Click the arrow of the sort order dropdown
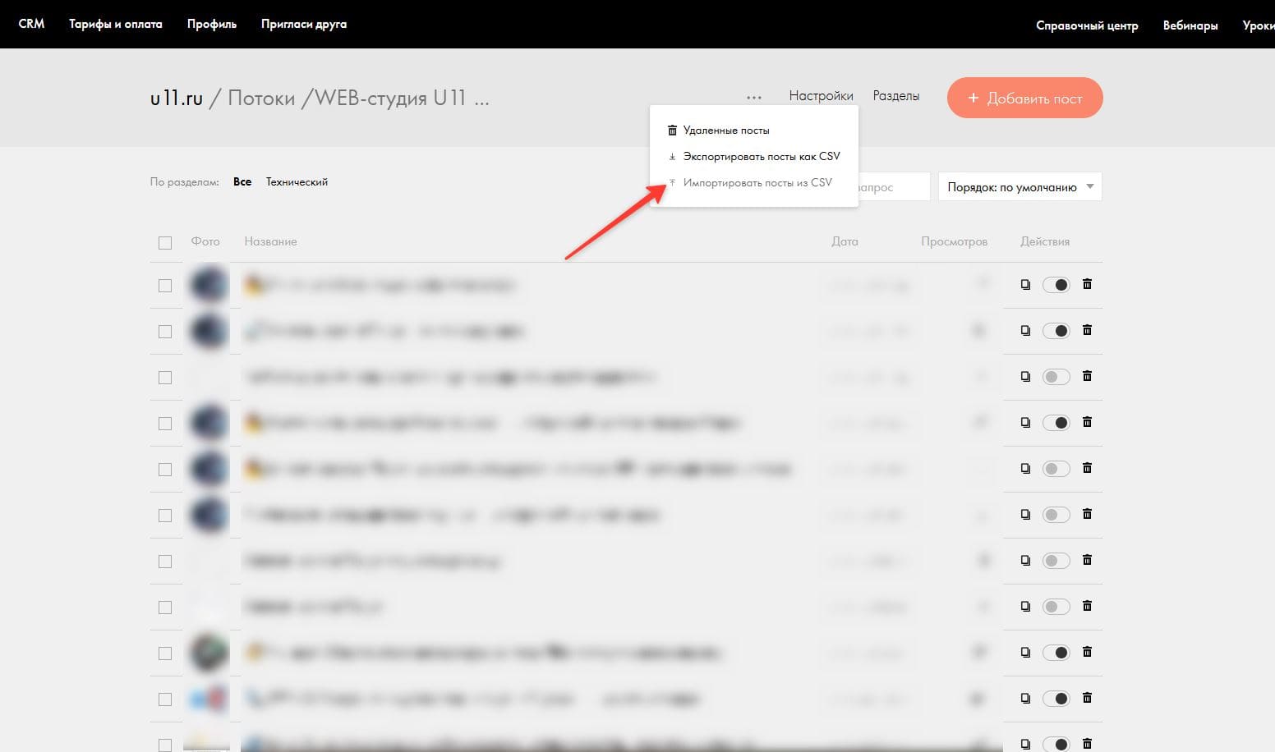This screenshot has height=752, width=1275. coord(1090,186)
